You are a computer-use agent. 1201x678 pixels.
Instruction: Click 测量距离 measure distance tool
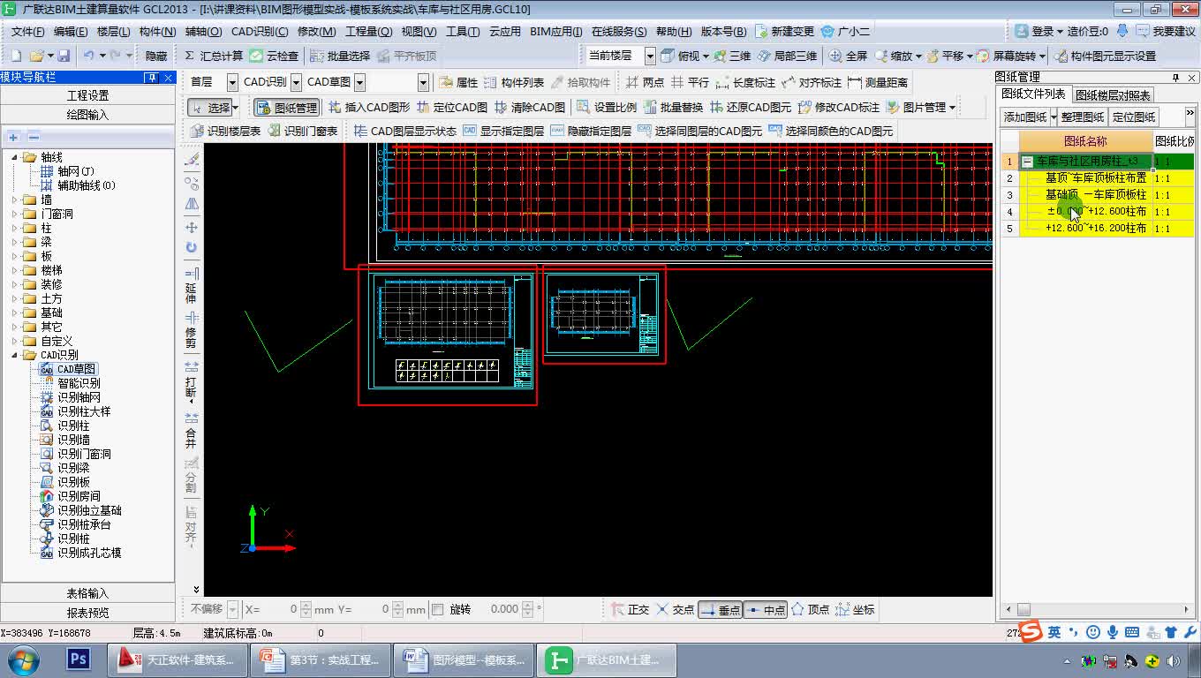pyautogui.click(x=877, y=82)
